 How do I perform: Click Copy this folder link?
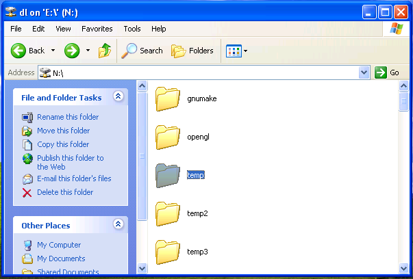coord(63,144)
